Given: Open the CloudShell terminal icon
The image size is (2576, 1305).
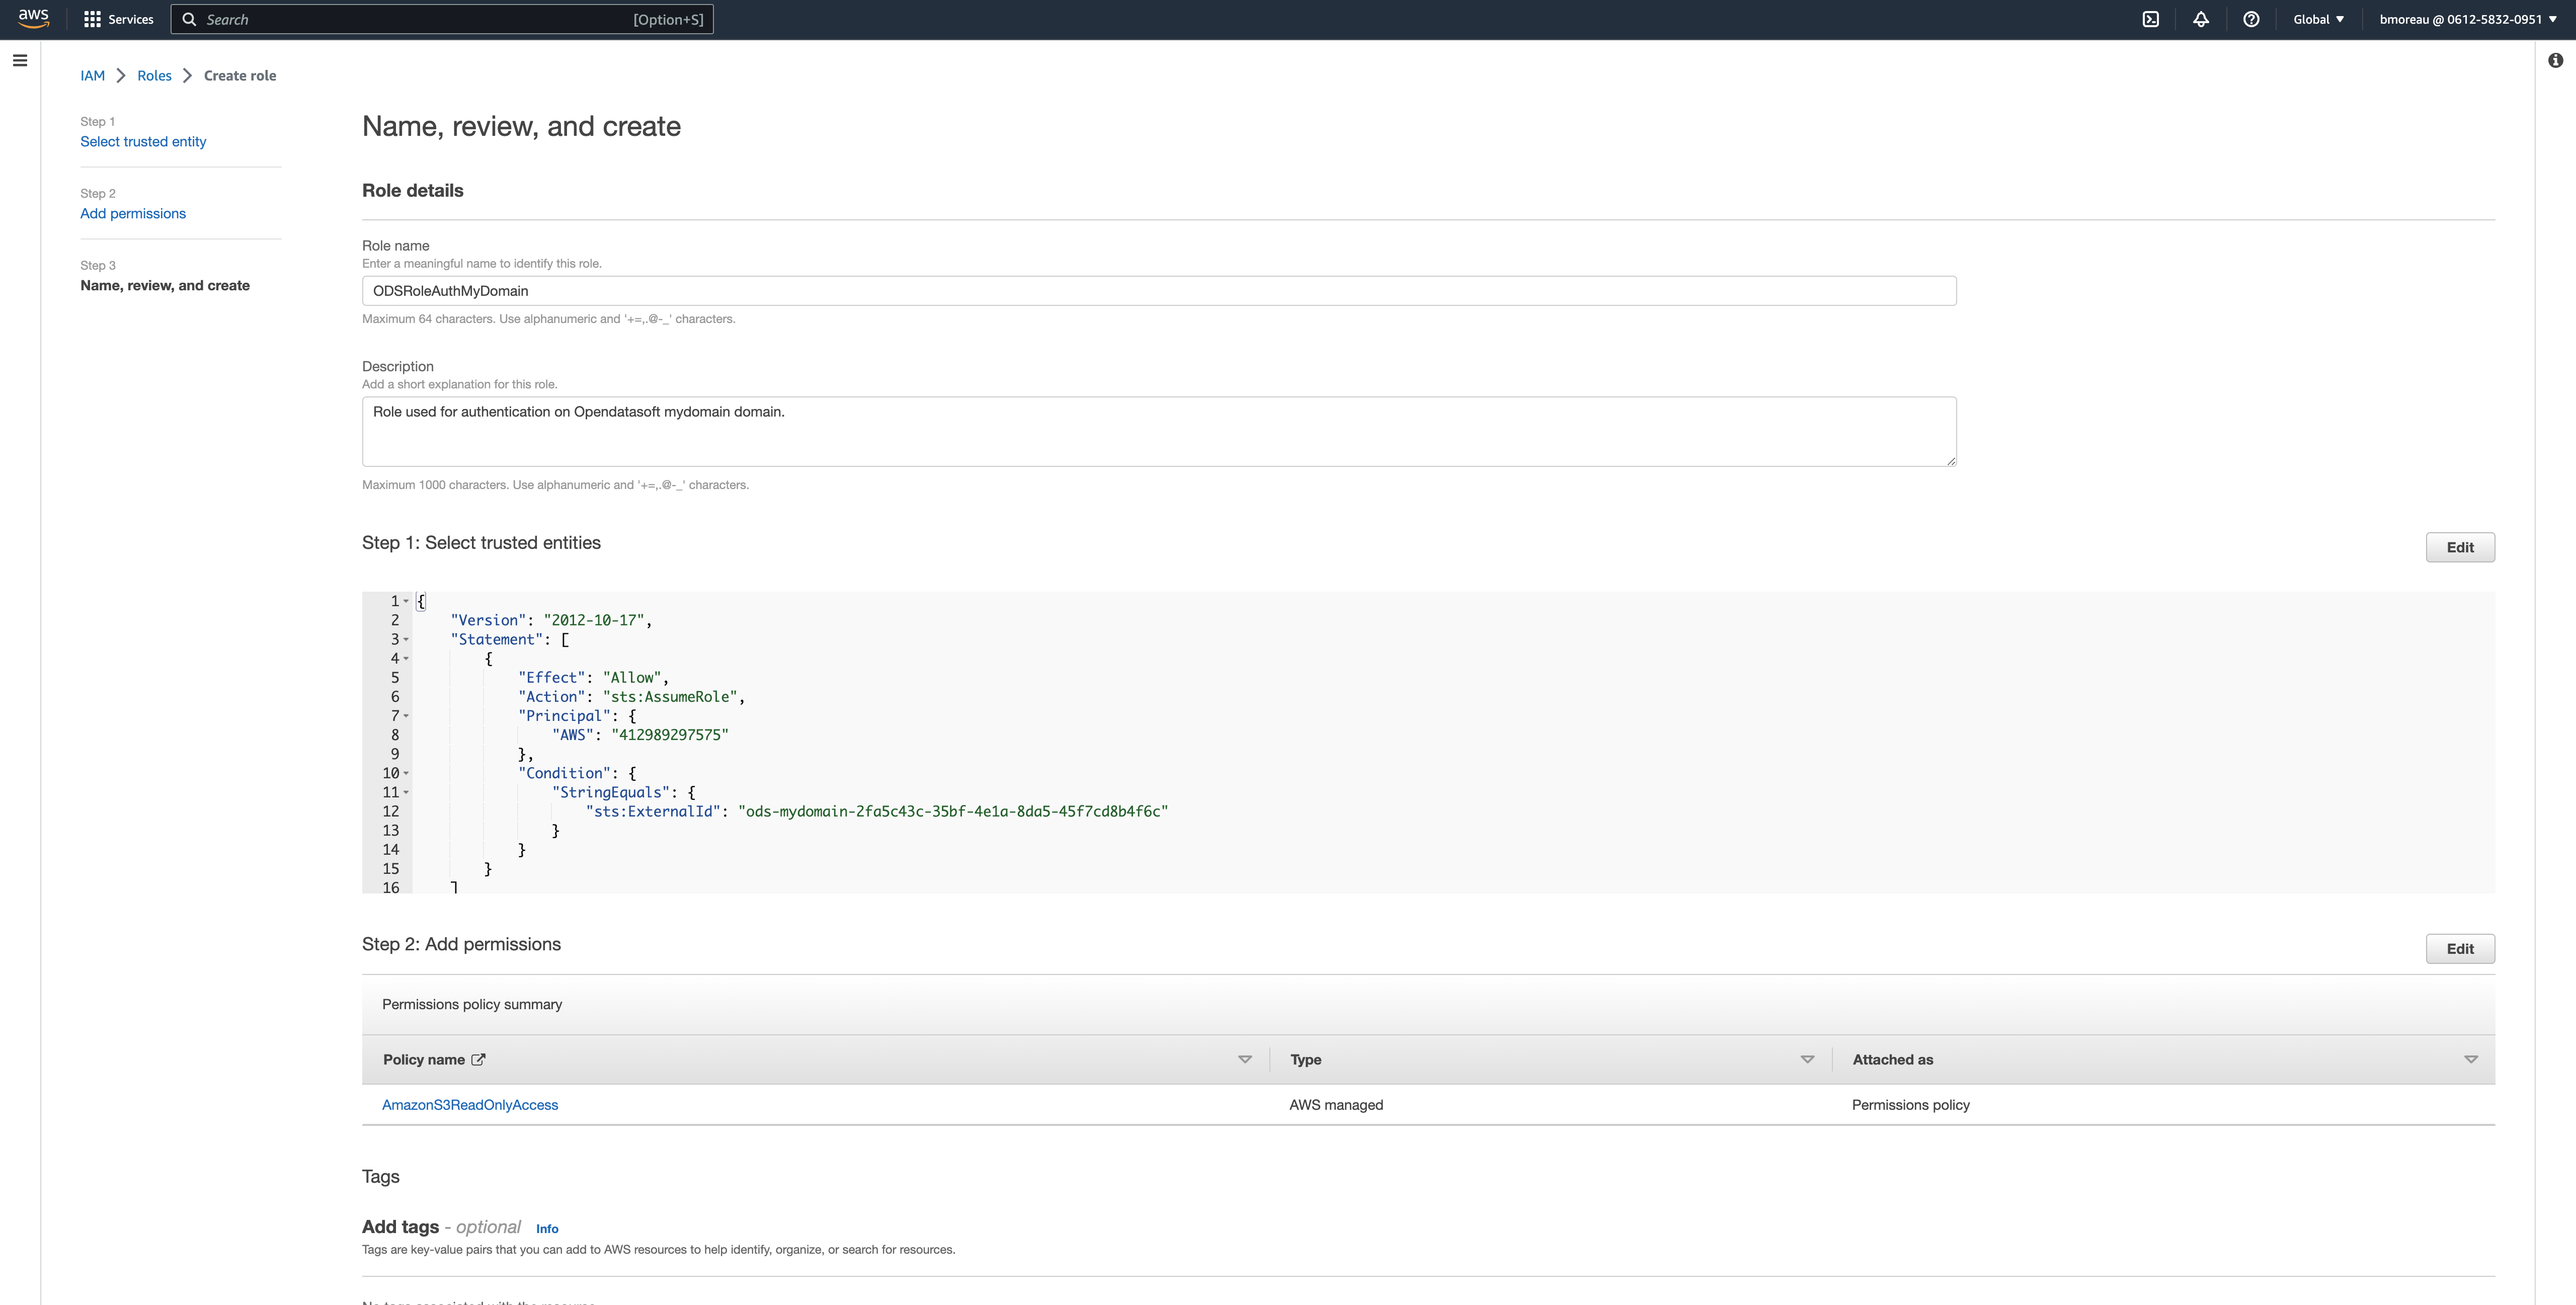Looking at the screenshot, I should [2150, 19].
